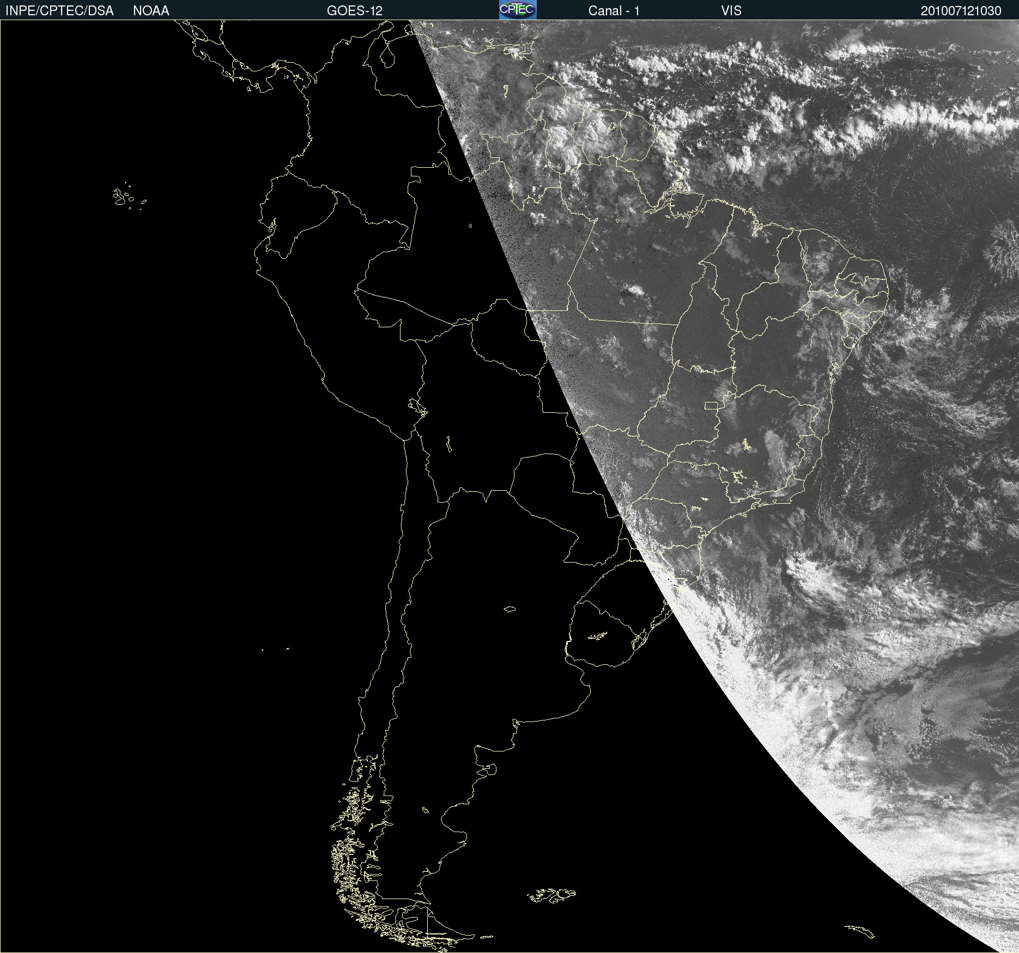Click the GOES-12 satellite label
The image size is (1019, 953).
coord(355,11)
